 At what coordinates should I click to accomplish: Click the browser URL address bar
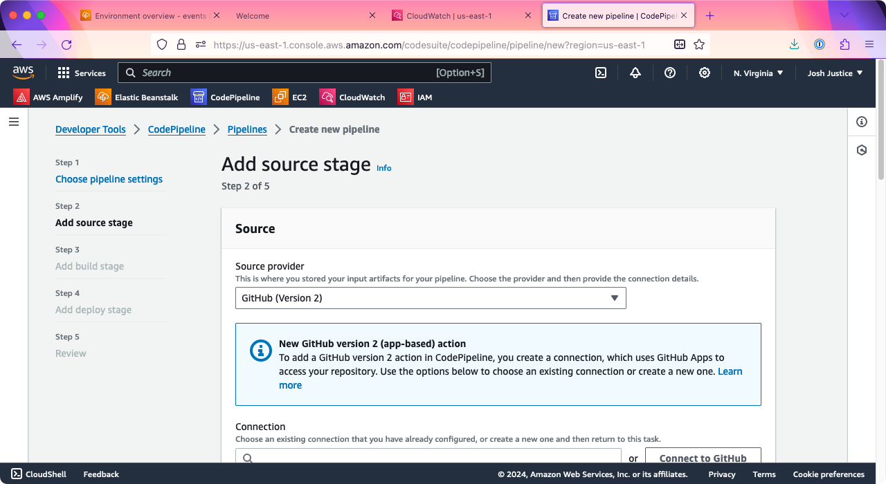point(429,44)
